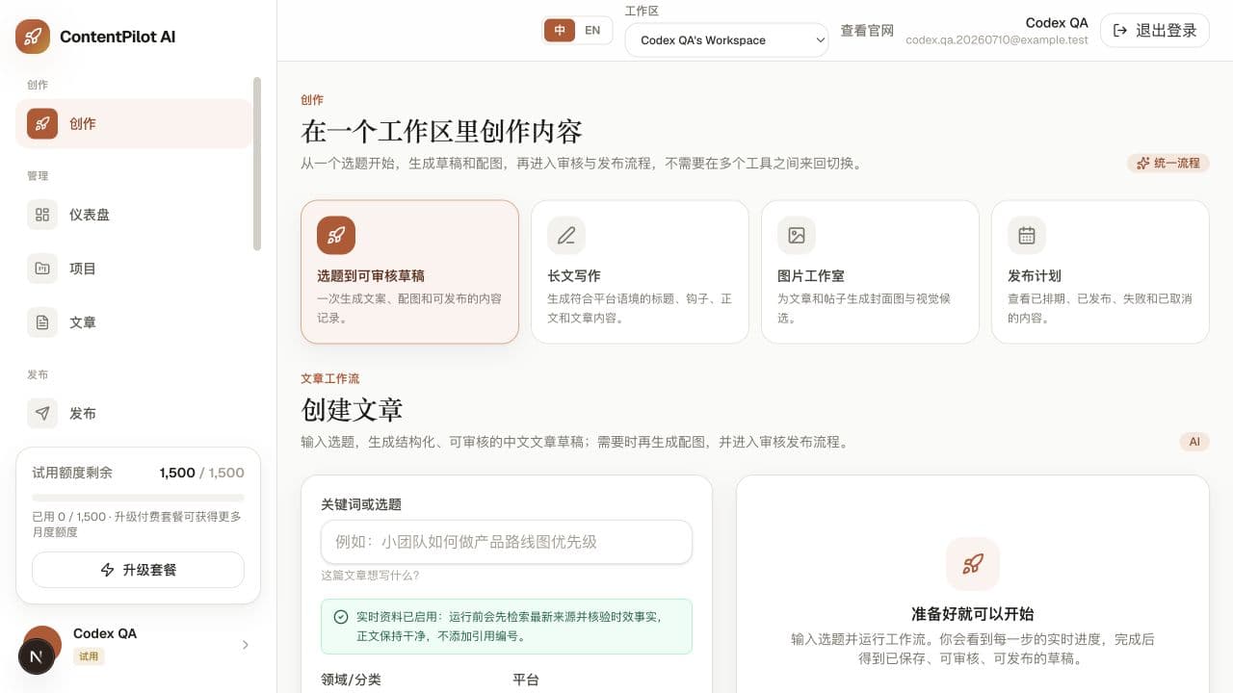
Task: Open 项目 in the sidebar
Action: [x=134, y=269]
